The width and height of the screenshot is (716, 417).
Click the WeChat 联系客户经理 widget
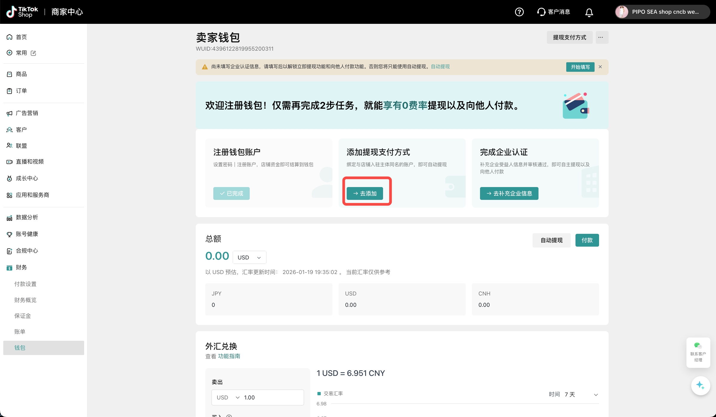click(698, 352)
